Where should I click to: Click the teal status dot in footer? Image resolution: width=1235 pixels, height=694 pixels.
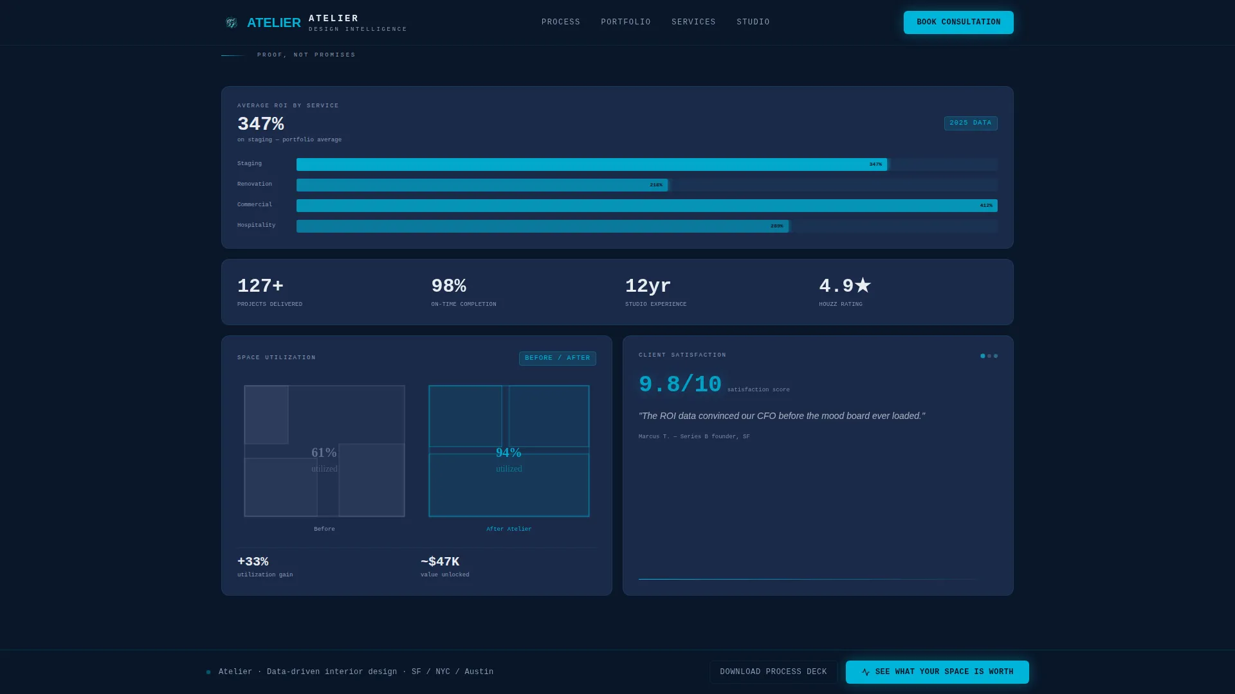(x=208, y=672)
